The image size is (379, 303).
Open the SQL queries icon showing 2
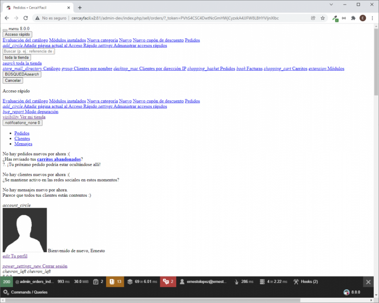pyautogui.click(x=168, y=282)
